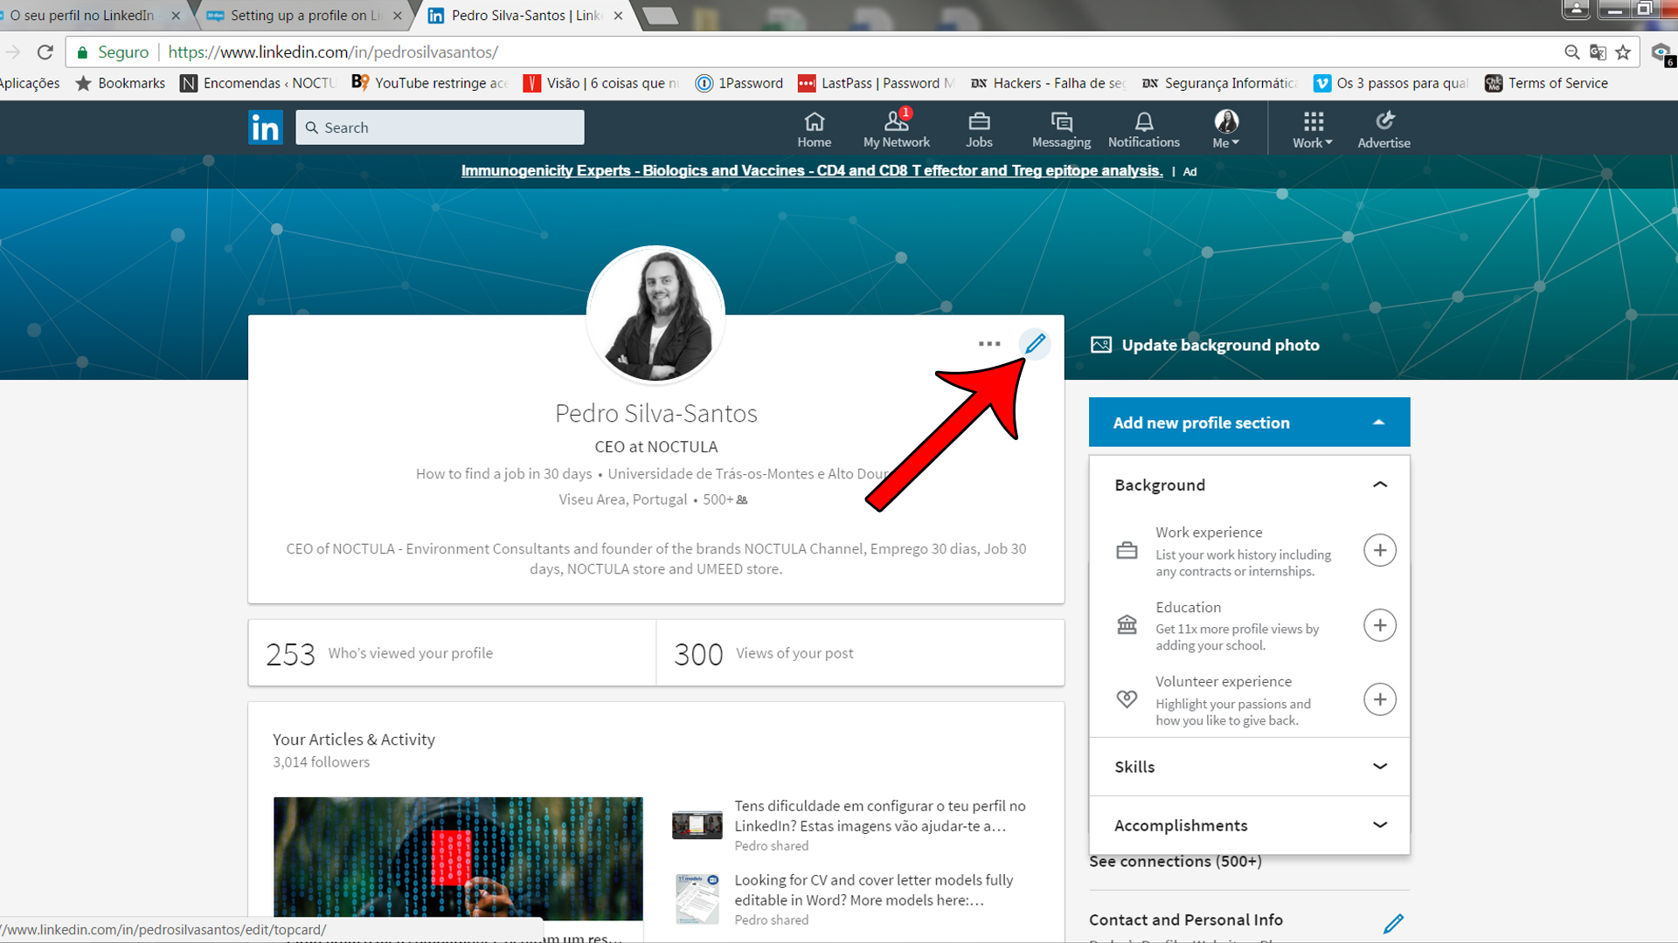Bookmark this page with the star icon
Image resolution: width=1678 pixels, height=943 pixels.
tap(1623, 52)
